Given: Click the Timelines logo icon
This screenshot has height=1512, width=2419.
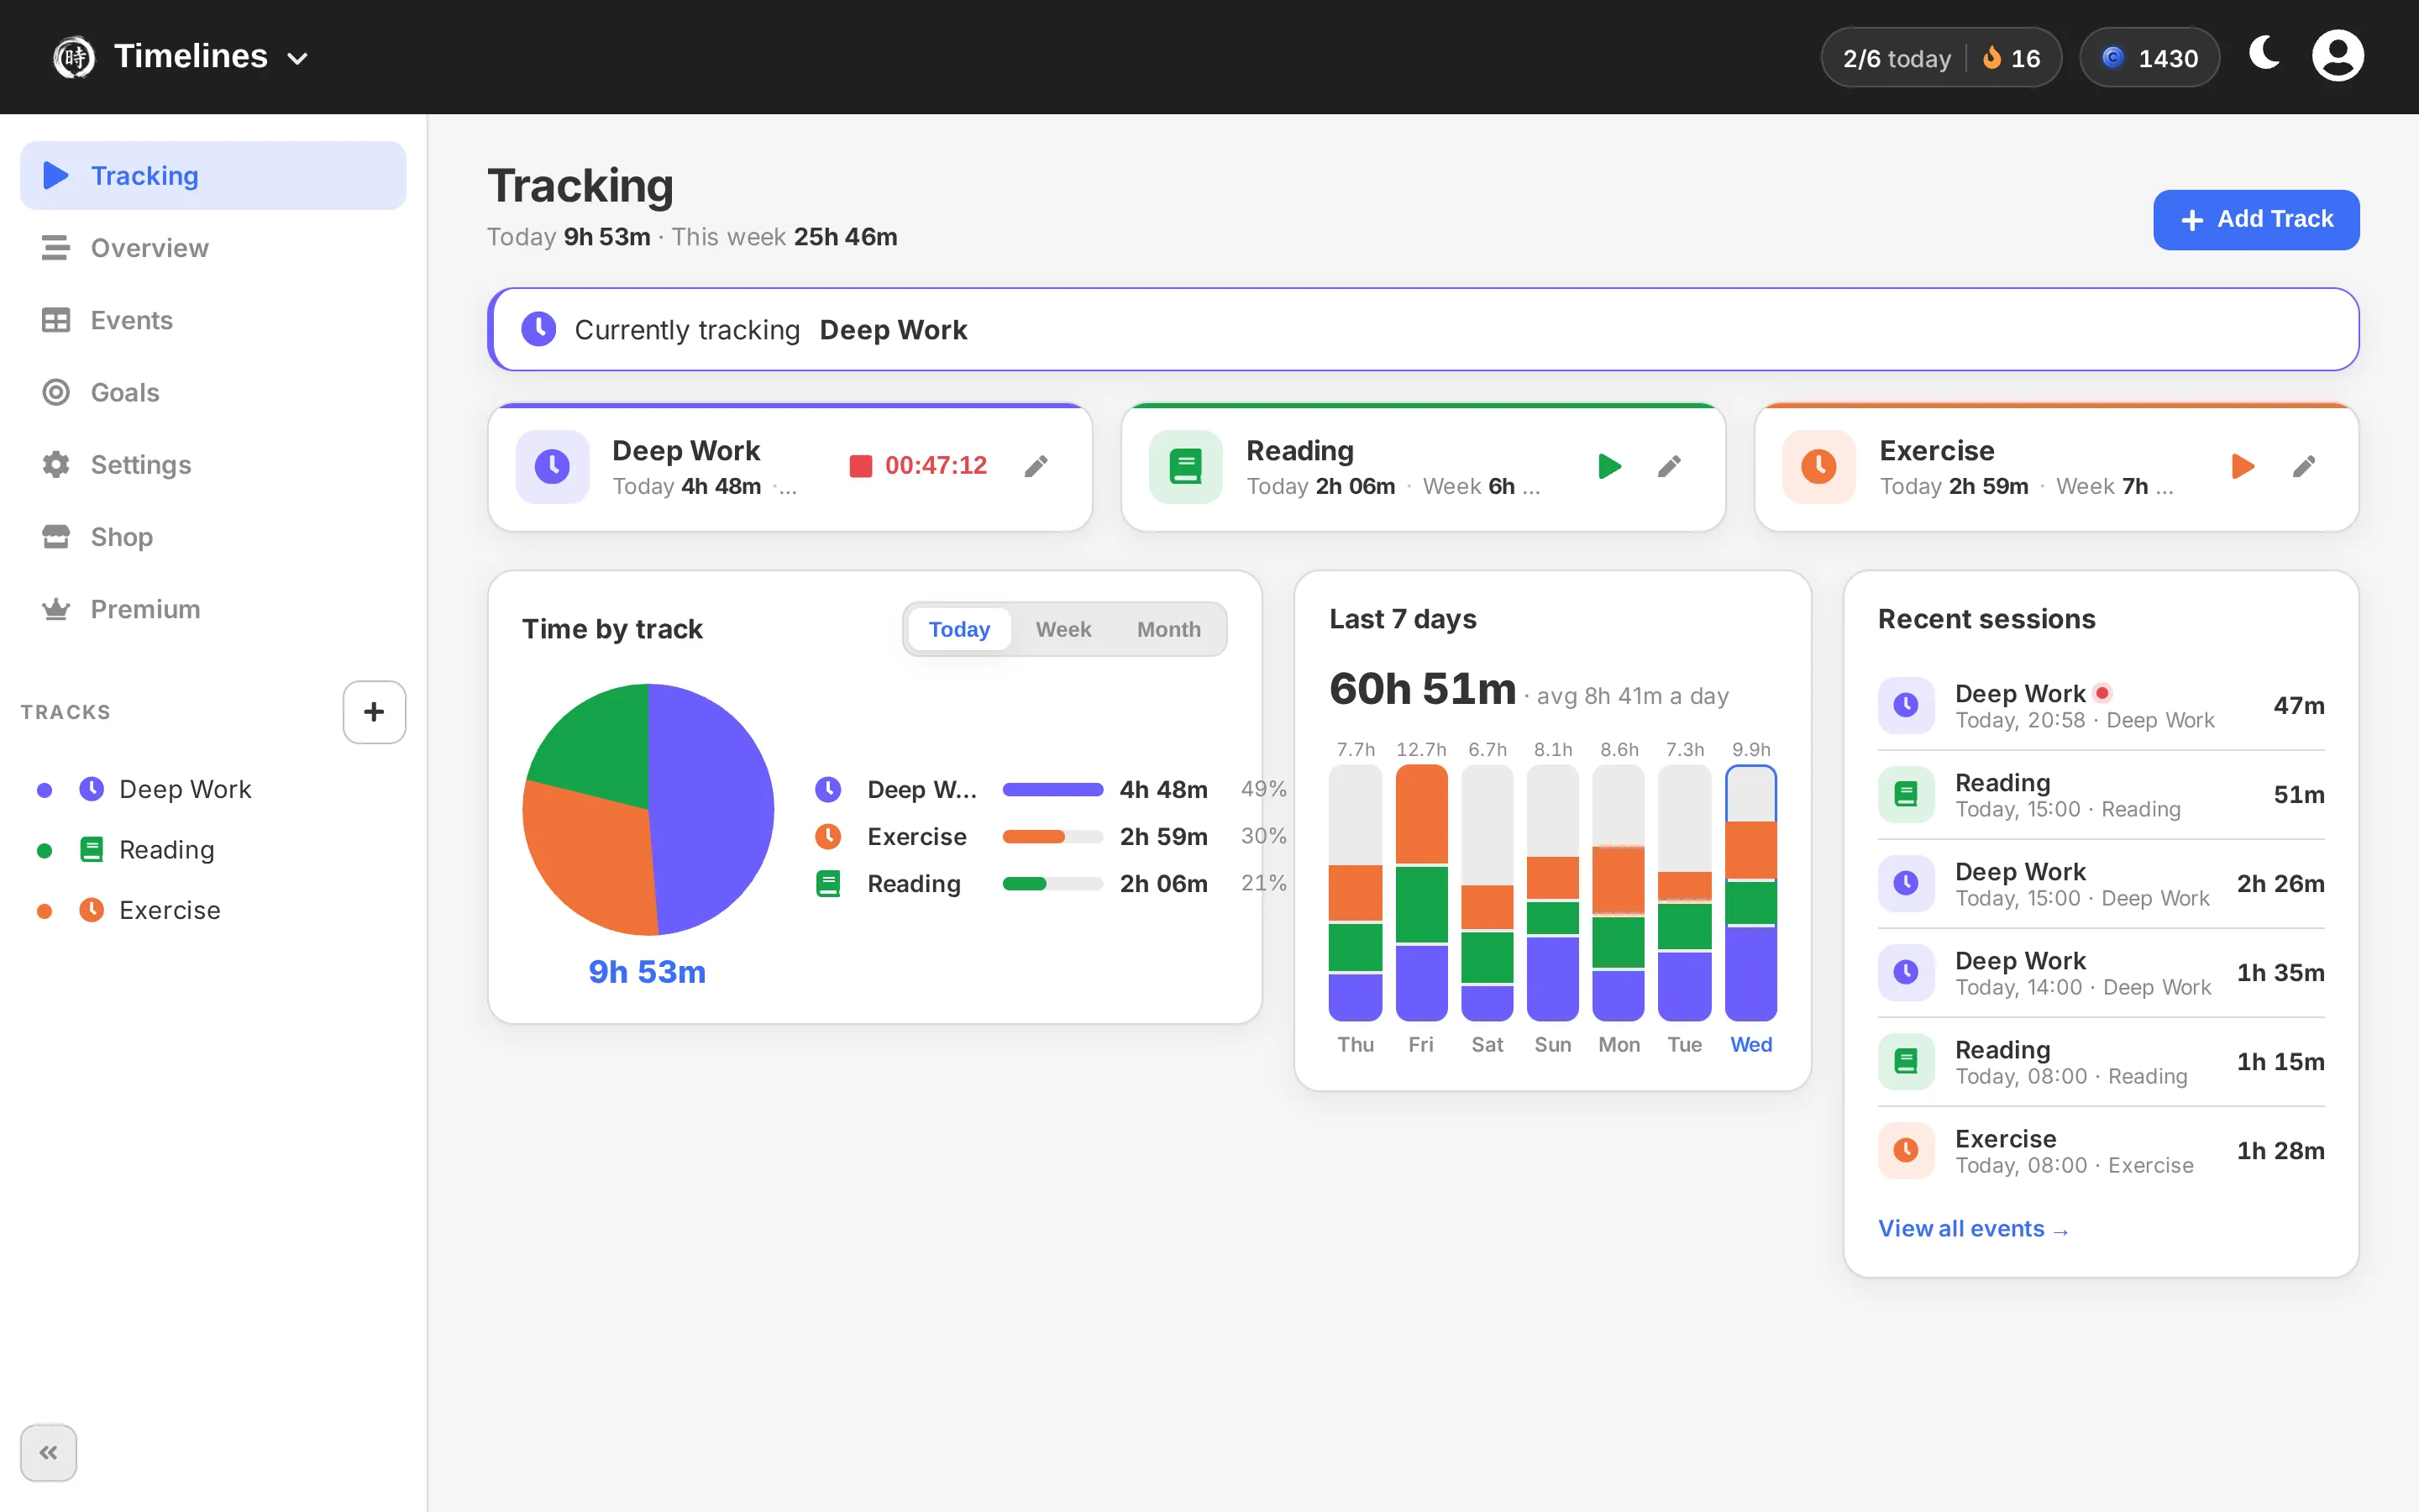Looking at the screenshot, I should 74,57.
